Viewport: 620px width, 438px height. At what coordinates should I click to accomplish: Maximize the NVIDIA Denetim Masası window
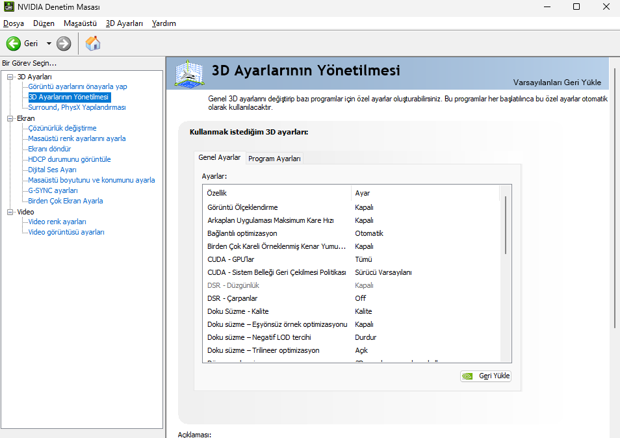pyautogui.click(x=576, y=6)
